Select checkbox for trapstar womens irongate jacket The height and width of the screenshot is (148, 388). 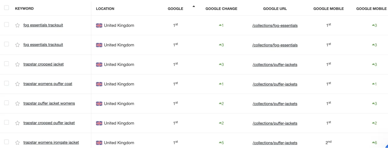tap(6, 142)
